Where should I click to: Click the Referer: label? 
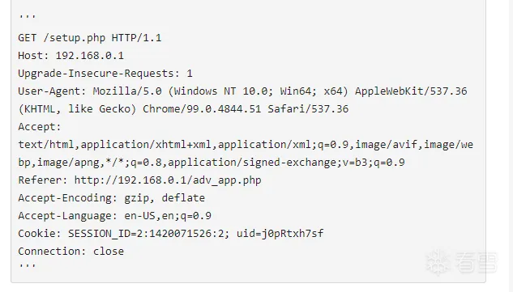point(43,180)
